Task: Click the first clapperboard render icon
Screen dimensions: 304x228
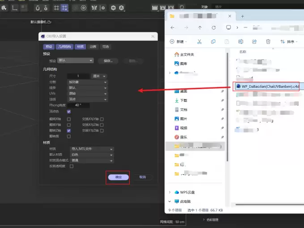Action: (x=155, y=8)
